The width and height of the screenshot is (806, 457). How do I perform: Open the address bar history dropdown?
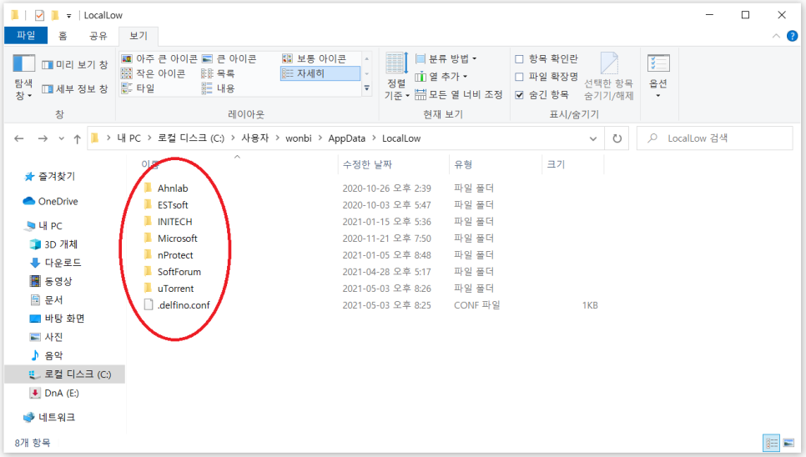click(592, 138)
